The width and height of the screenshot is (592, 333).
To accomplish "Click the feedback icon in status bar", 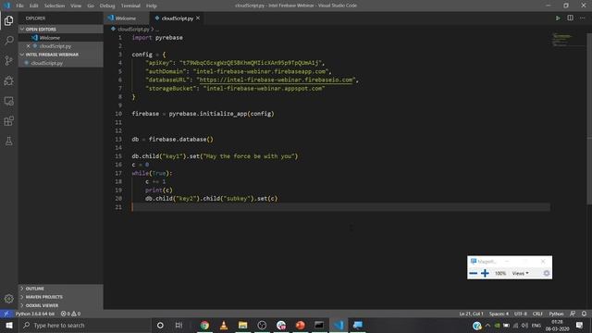I will 573,314.
